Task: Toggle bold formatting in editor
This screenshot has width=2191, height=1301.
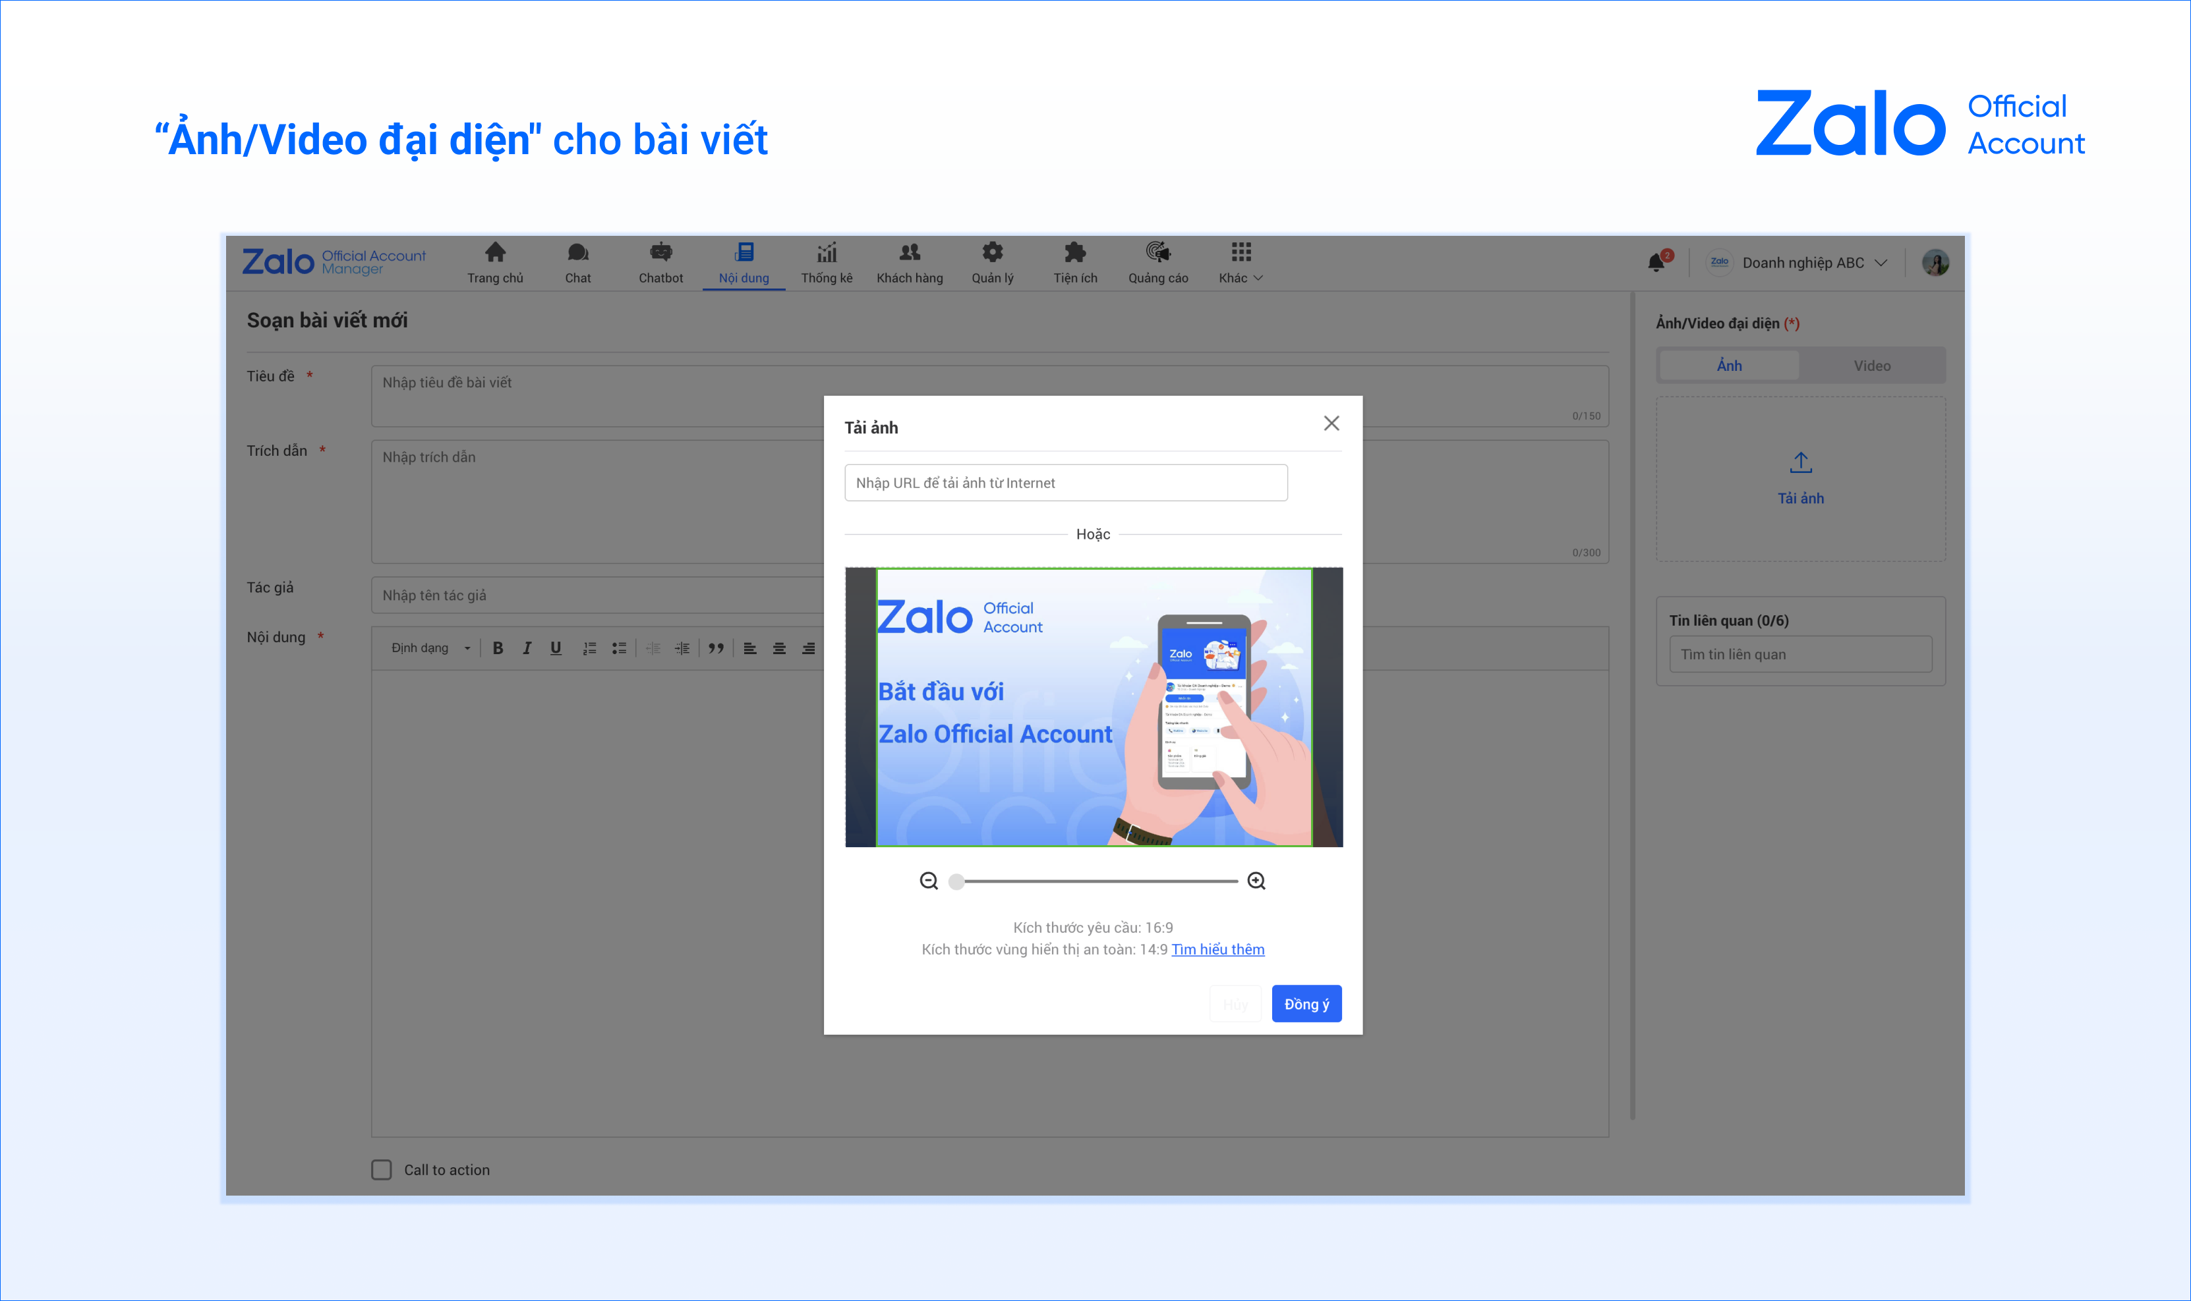Action: point(497,648)
